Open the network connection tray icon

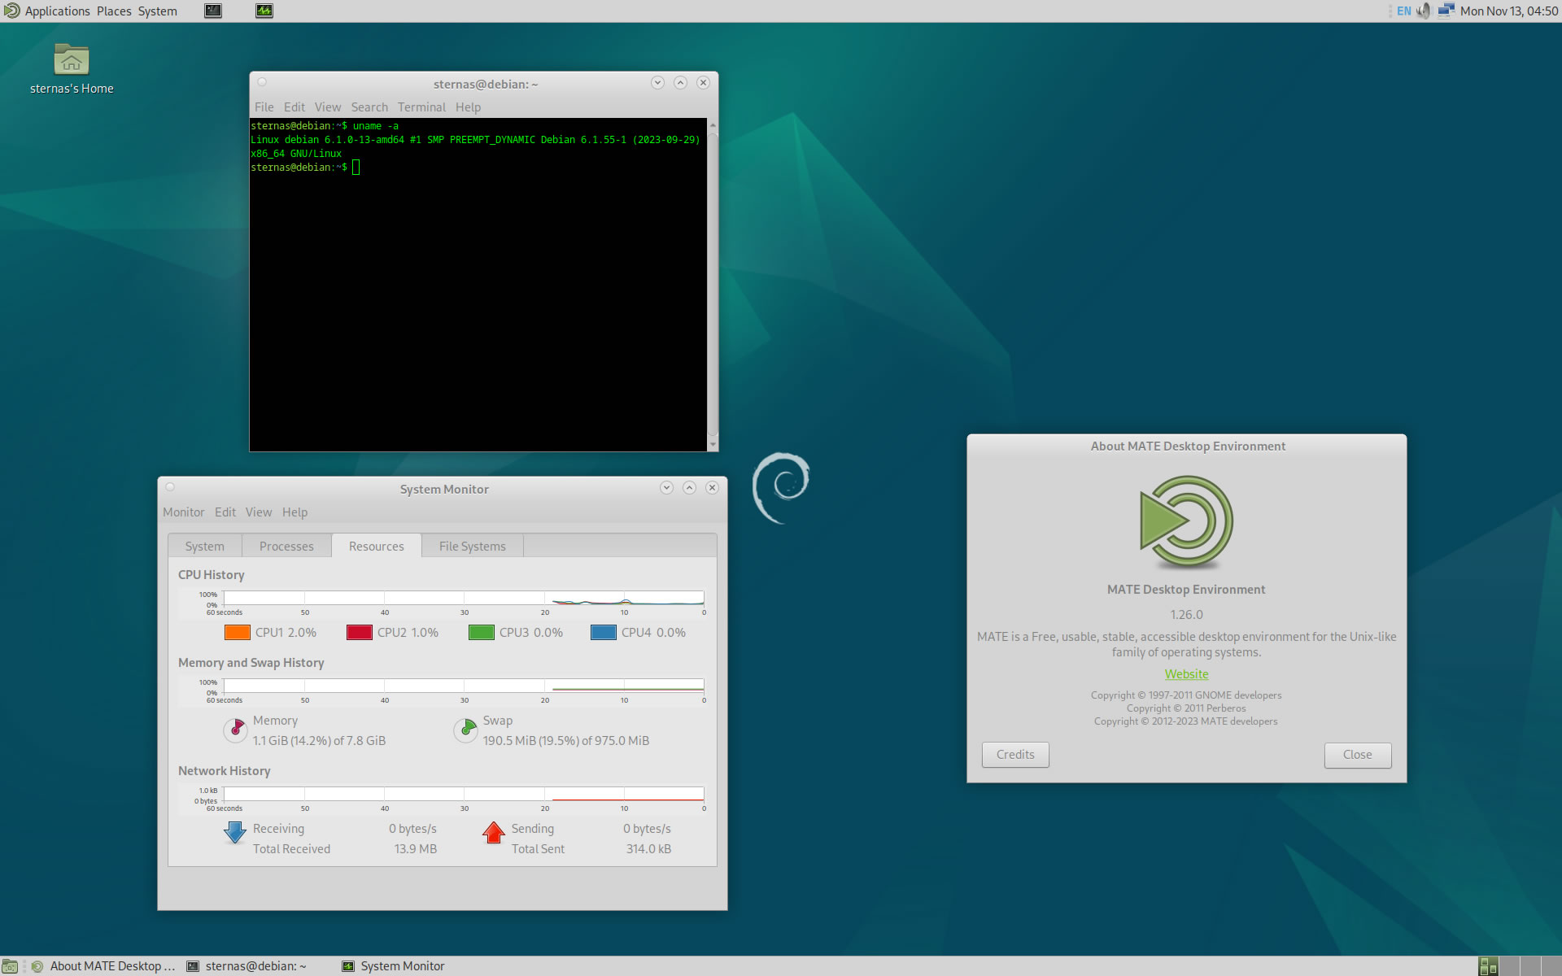(1446, 11)
